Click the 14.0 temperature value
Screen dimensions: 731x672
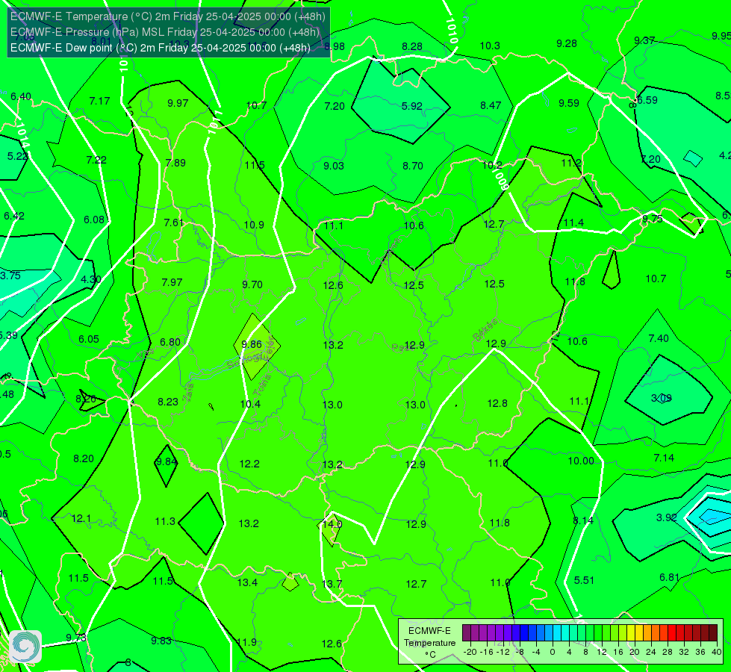[332, 523]
